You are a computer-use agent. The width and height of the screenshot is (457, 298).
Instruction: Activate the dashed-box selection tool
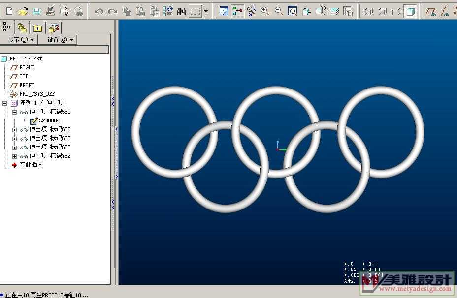[196, 11]
